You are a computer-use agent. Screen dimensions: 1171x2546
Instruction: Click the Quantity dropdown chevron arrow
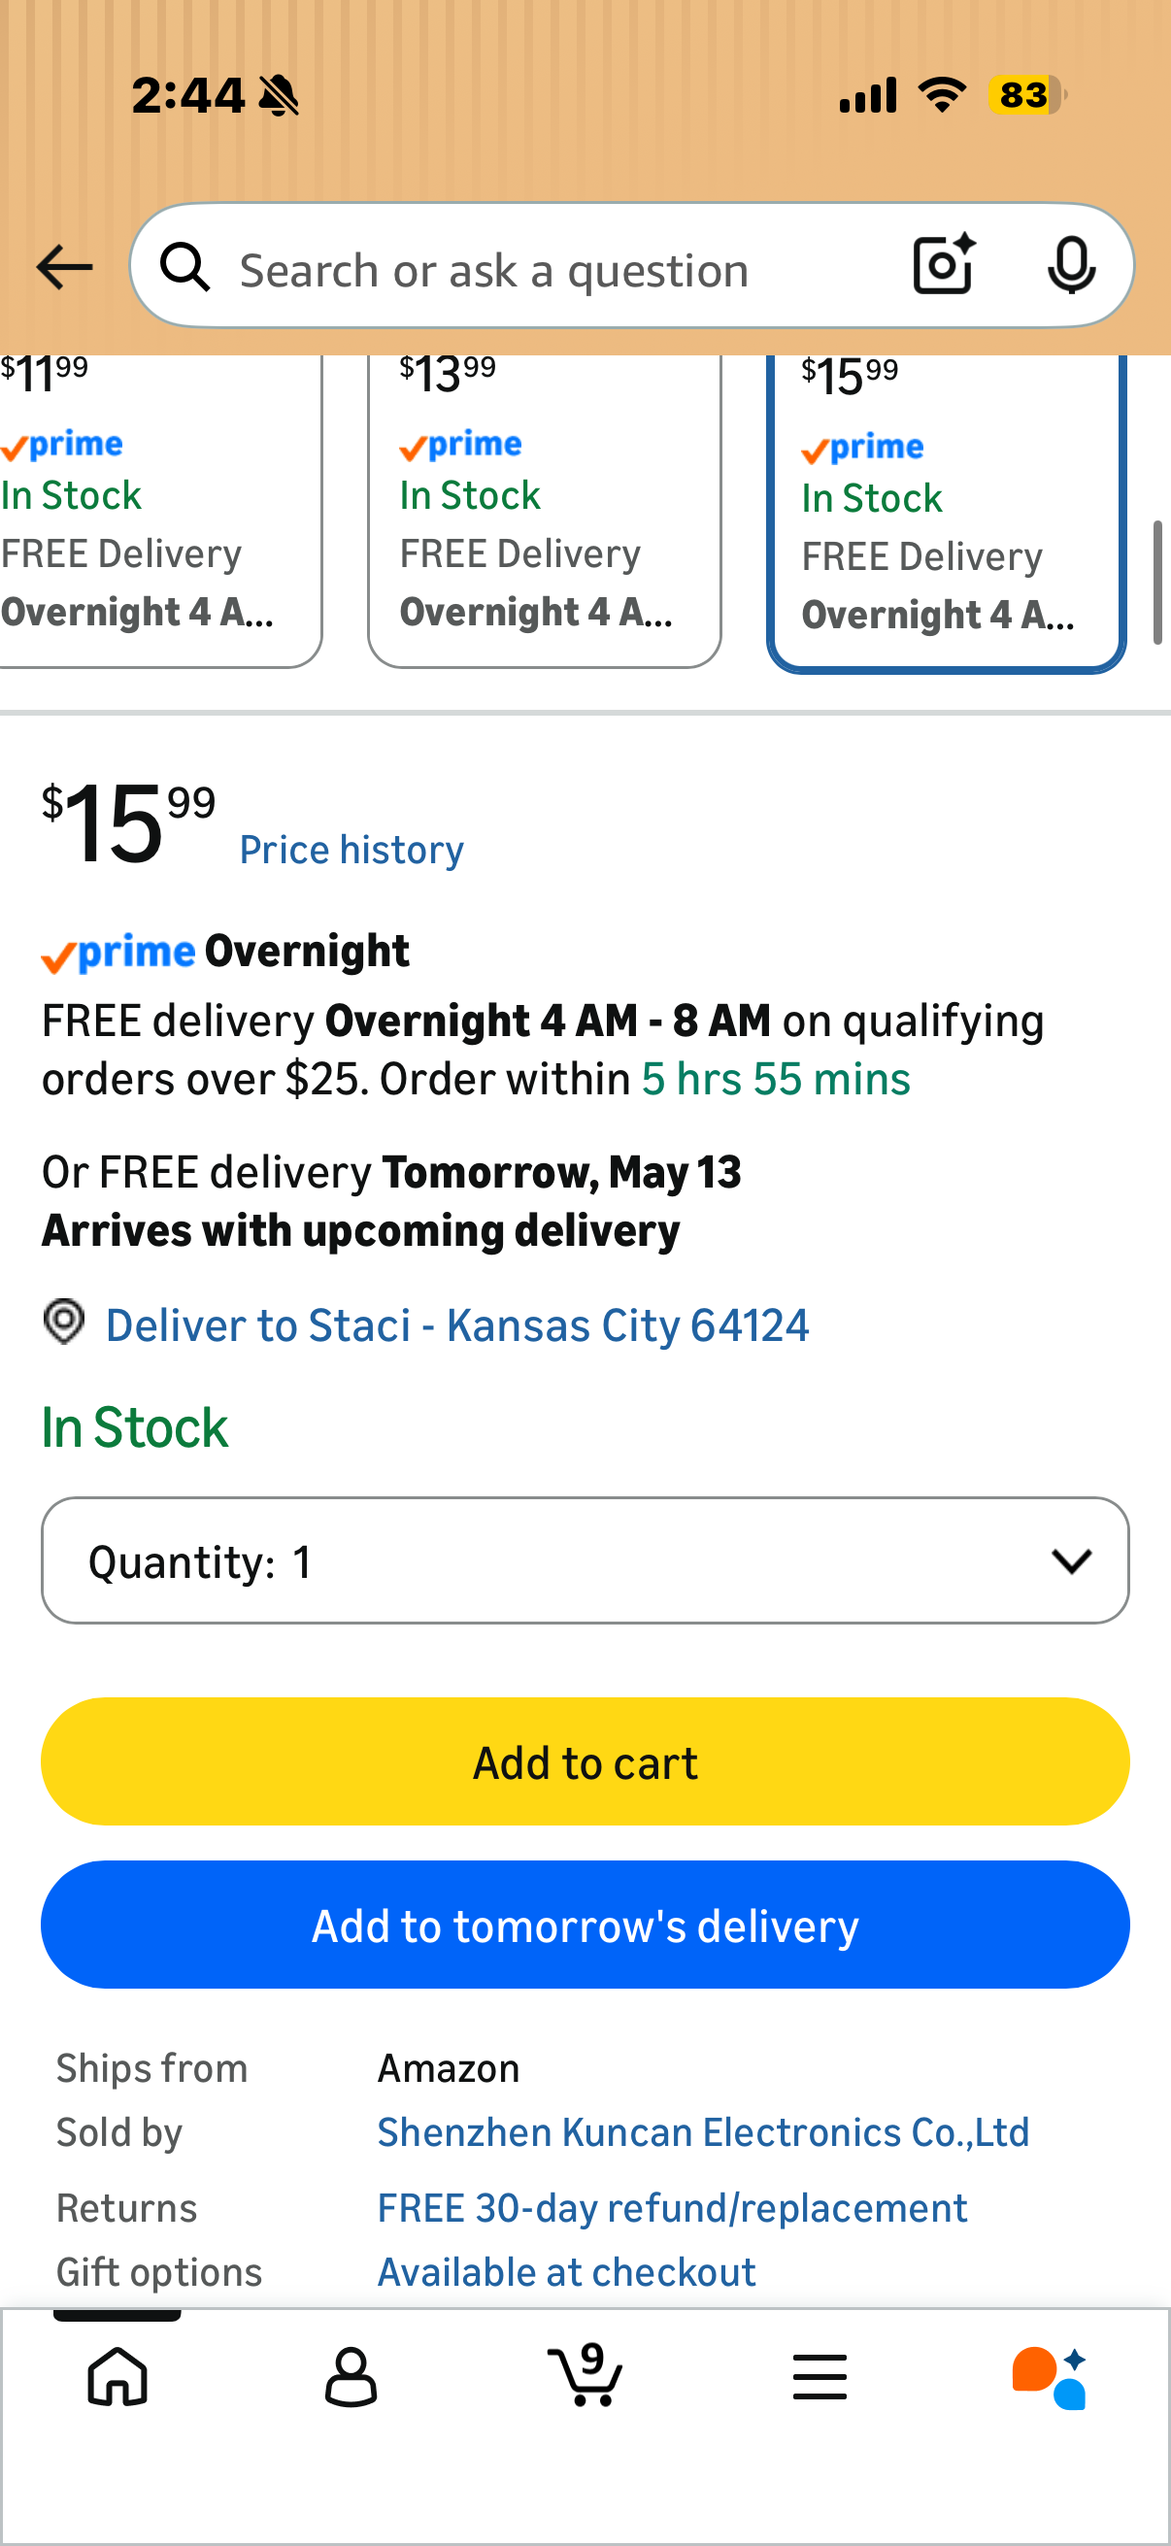1071,1560
